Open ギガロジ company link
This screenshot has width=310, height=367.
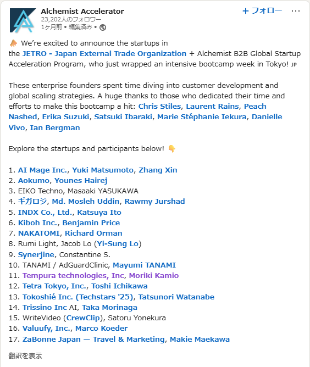click(32, 201)
